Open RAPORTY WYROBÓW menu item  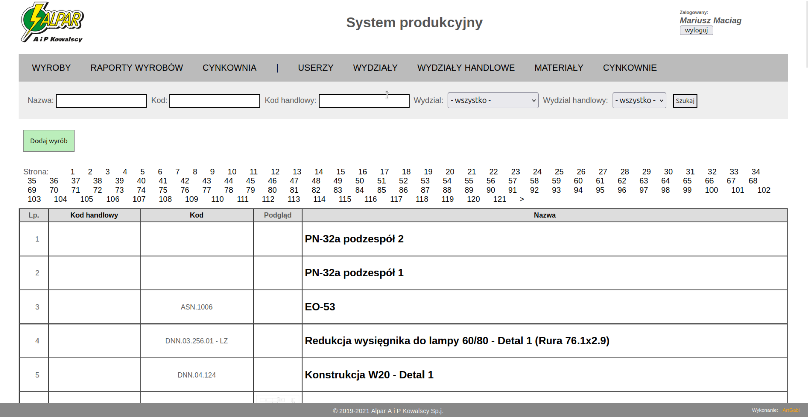click(x=137, y=68)
